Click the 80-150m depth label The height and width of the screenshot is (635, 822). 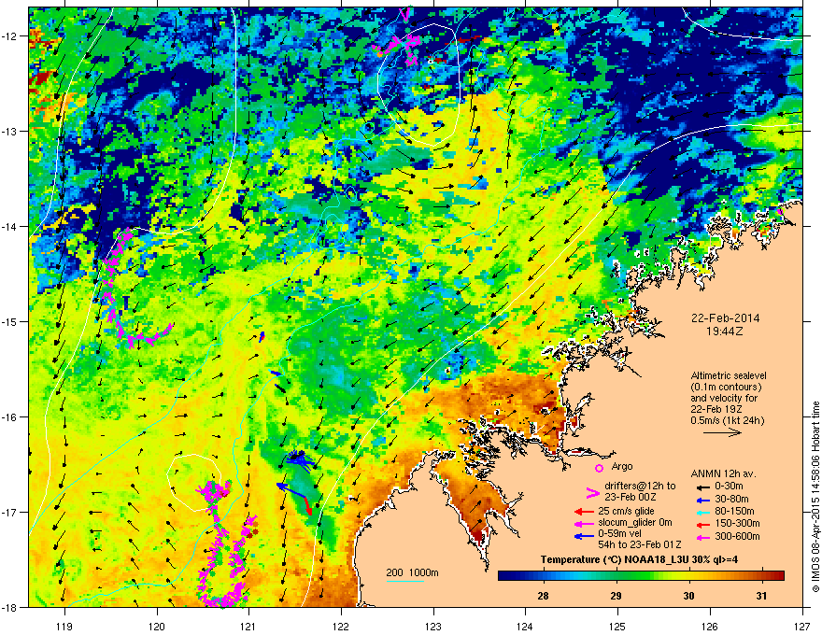[735, 512]
